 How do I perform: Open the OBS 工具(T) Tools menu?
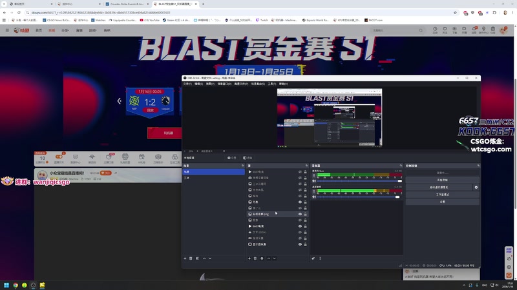pos(271,84)
